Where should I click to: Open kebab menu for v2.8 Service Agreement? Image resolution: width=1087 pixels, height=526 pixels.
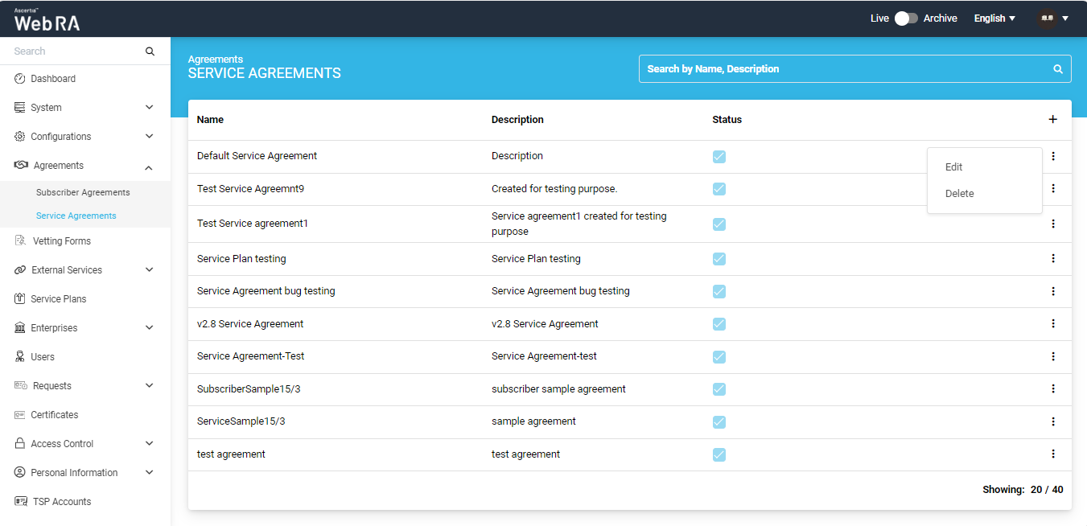pyautogui.click(x=1052, y=324)
